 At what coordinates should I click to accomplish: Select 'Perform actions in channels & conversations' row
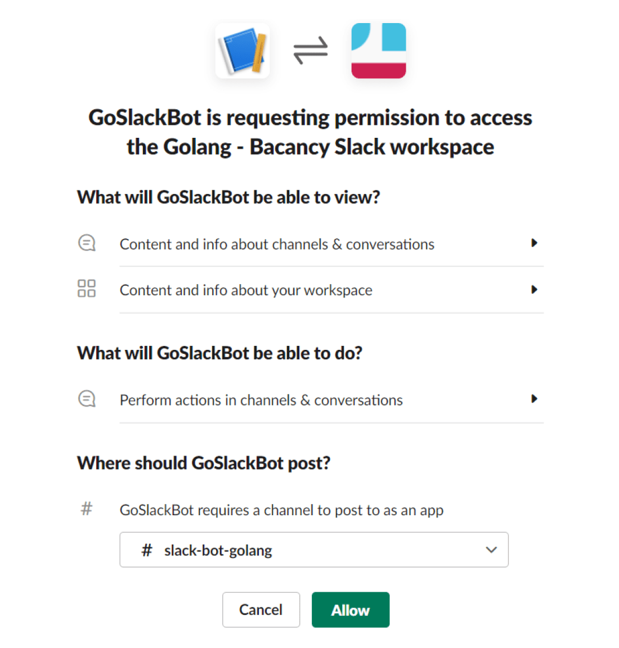click(310, 399)
